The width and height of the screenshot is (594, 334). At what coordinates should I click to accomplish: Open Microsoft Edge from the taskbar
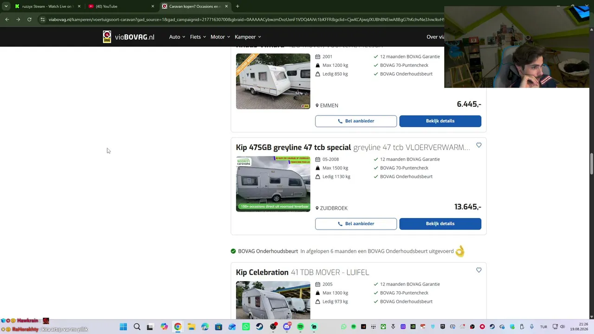(205, 327)
